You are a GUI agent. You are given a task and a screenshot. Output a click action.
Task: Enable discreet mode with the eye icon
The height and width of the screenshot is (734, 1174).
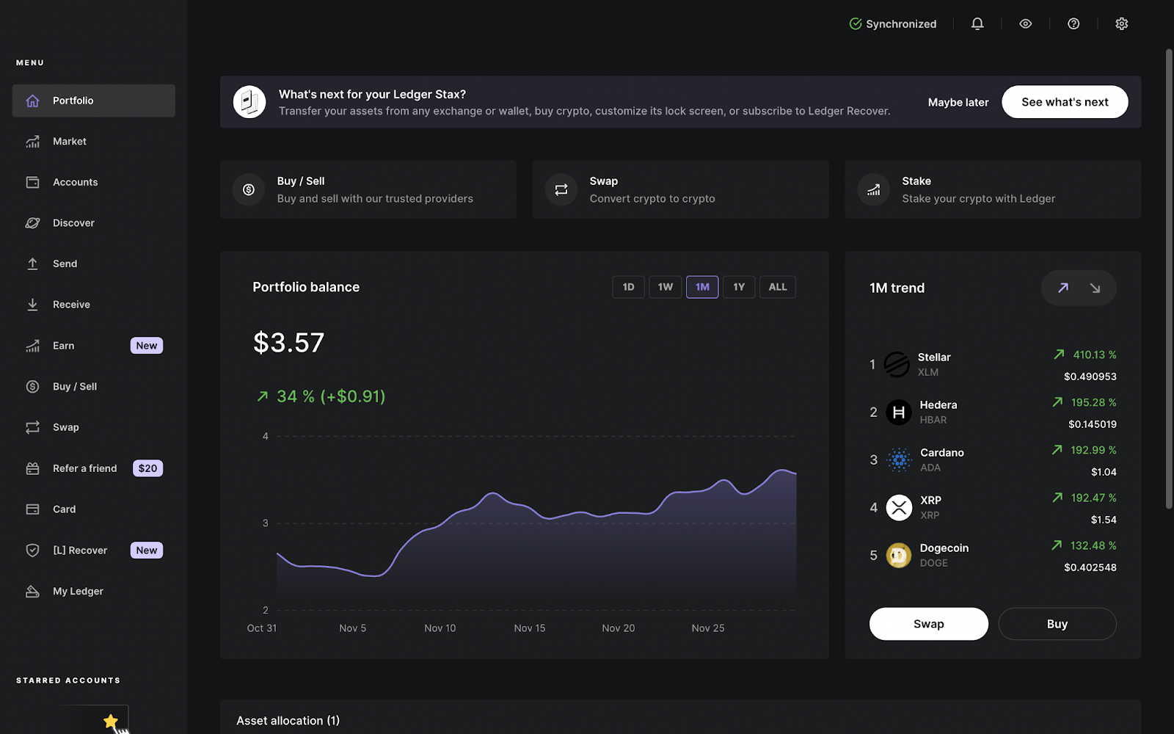coord(1025,23)
